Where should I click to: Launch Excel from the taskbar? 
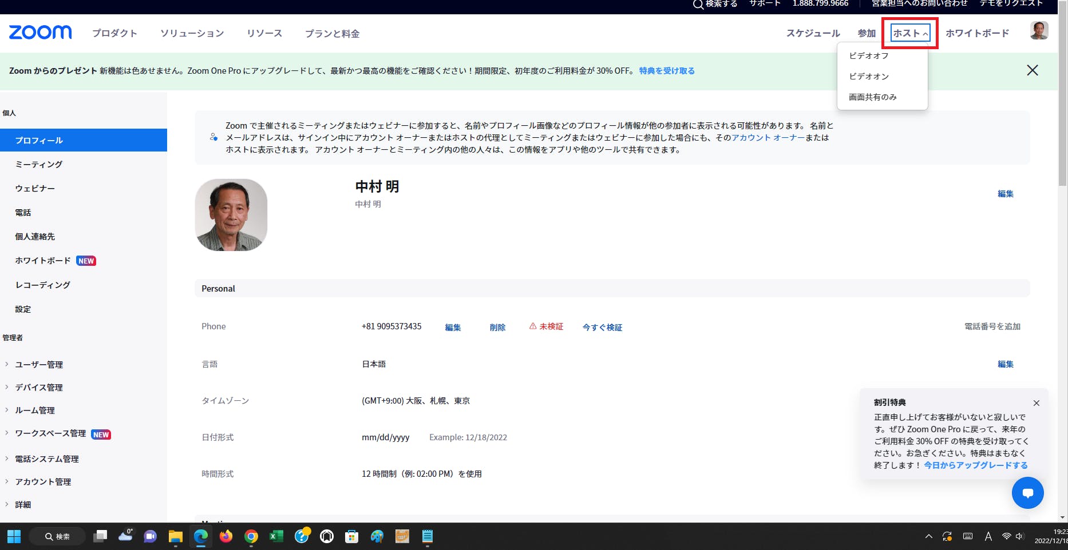click(x=276, y=536)
